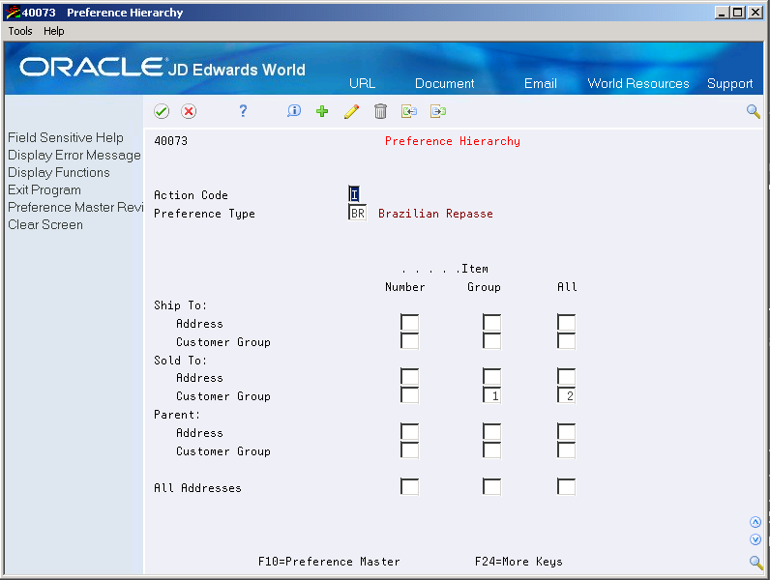The width and height of the screenshot is (770, 580).
Task: Click the Brazilian Repasse description text
Action: point(435,214)
